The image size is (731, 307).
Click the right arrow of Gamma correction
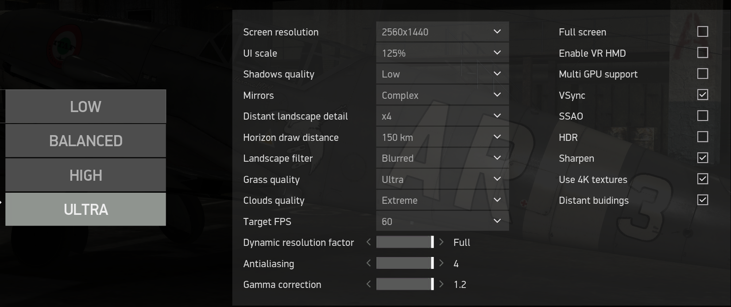click(x=441, y=284)
